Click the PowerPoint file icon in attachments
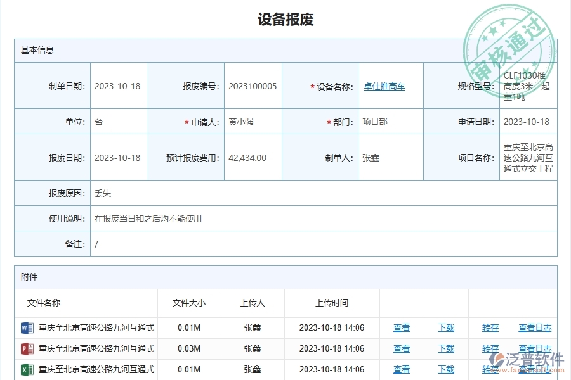The height and width of the screenshot is (380, 571). [x=25, y=348]
